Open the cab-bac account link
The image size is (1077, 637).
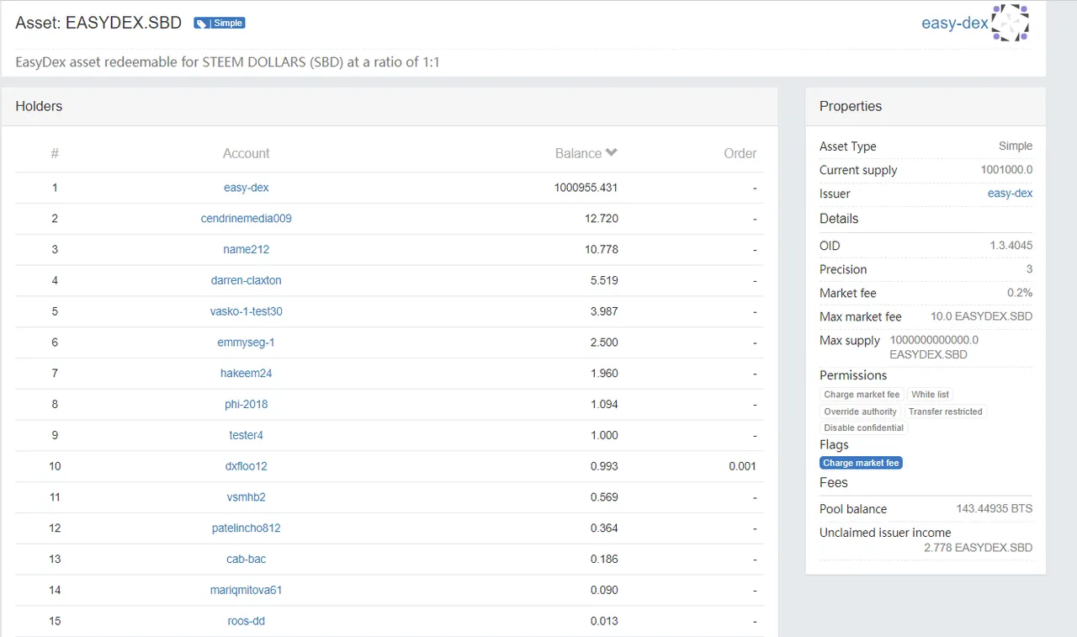(x=247, y=559)
